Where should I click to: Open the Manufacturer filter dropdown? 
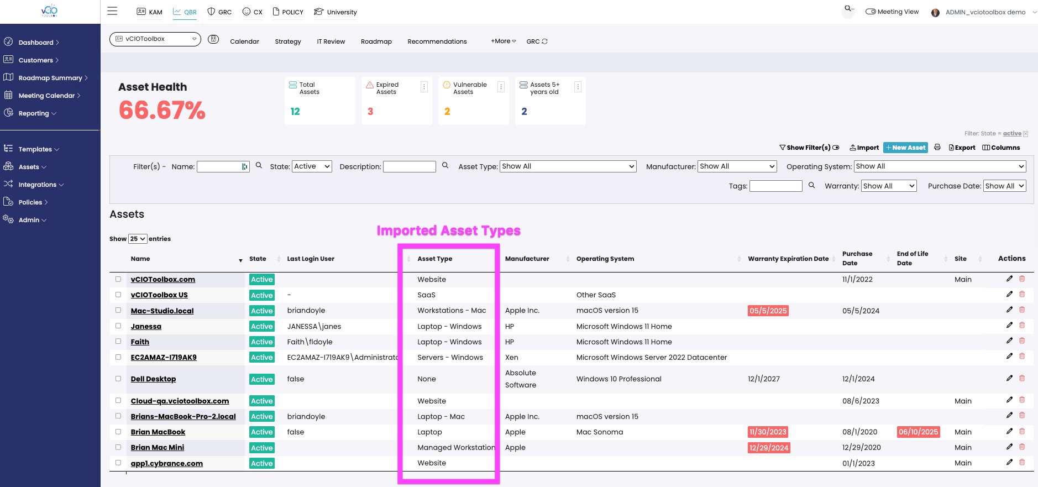[x=737, y=166]
